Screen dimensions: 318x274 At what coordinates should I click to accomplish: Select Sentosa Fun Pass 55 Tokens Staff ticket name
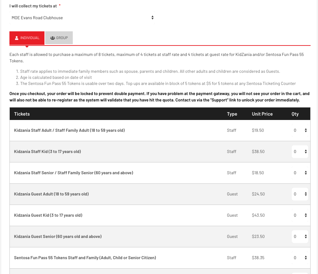85,258
